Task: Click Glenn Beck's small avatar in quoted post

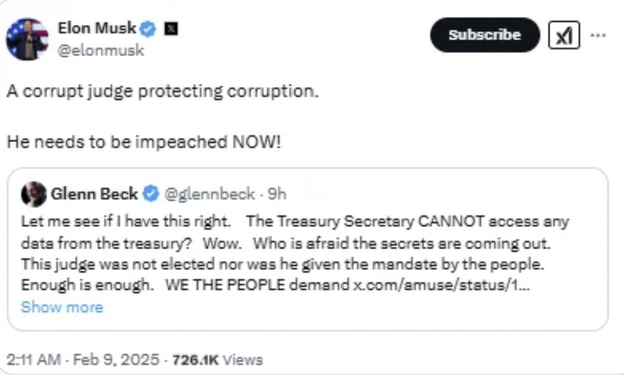Action: tap(34, 194)
